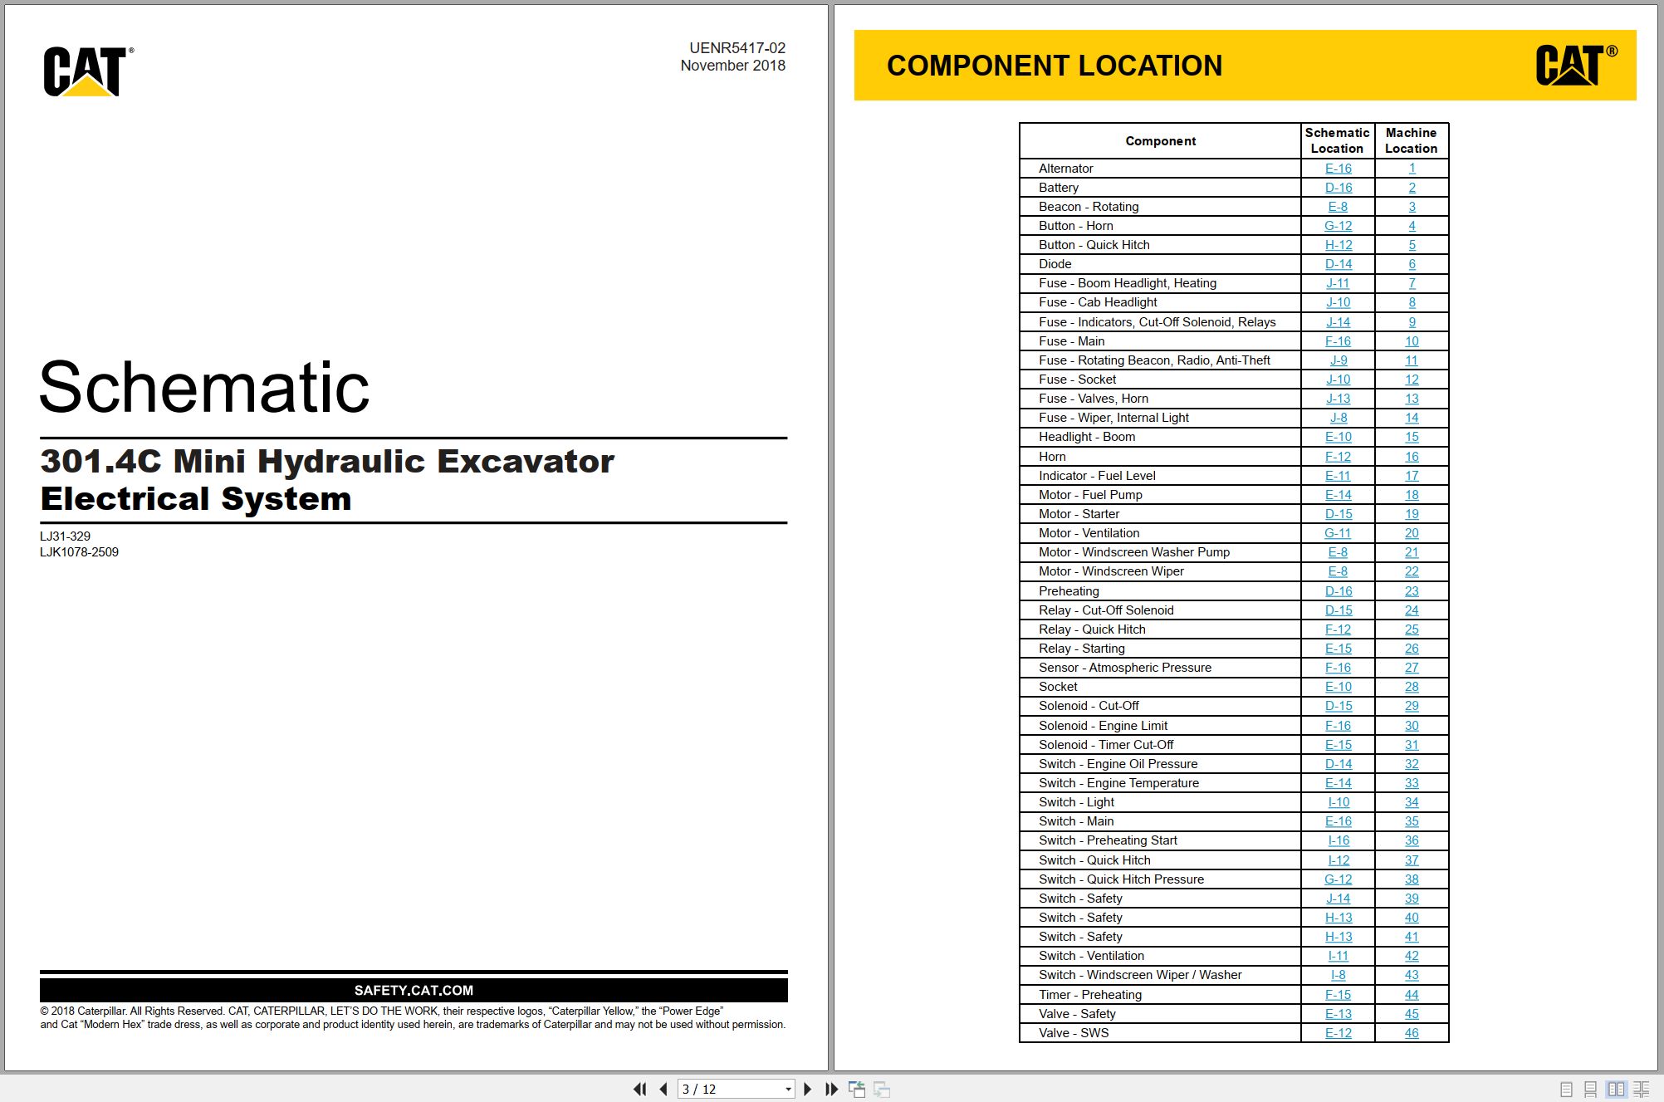
Task: Open Alternator machine location 1
Action: [x=1412, y=168]
